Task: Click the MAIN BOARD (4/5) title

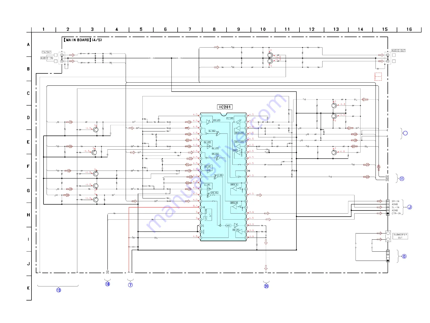Action: pyautogui.click(x=82, y=40)
